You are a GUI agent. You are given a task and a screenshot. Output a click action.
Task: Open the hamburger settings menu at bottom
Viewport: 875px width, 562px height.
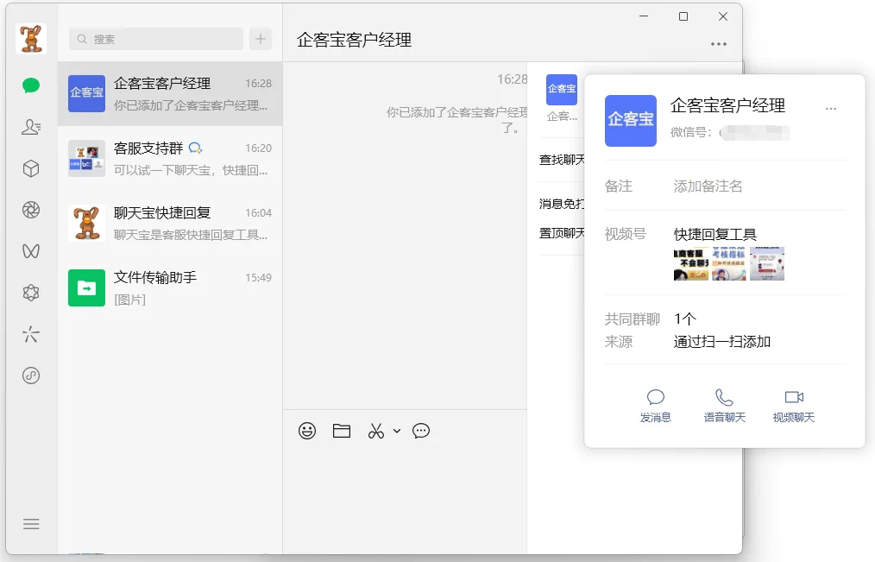[31, 523]
